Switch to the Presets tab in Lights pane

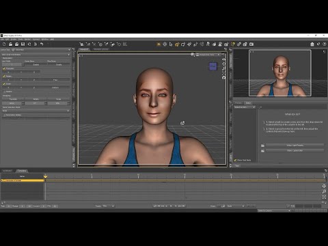point(238,103)
